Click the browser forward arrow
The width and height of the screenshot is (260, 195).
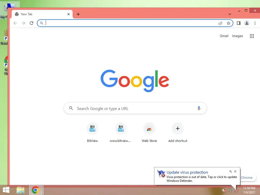23,23
